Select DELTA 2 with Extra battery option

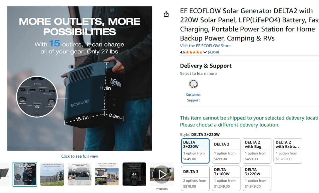click(288, 151)
